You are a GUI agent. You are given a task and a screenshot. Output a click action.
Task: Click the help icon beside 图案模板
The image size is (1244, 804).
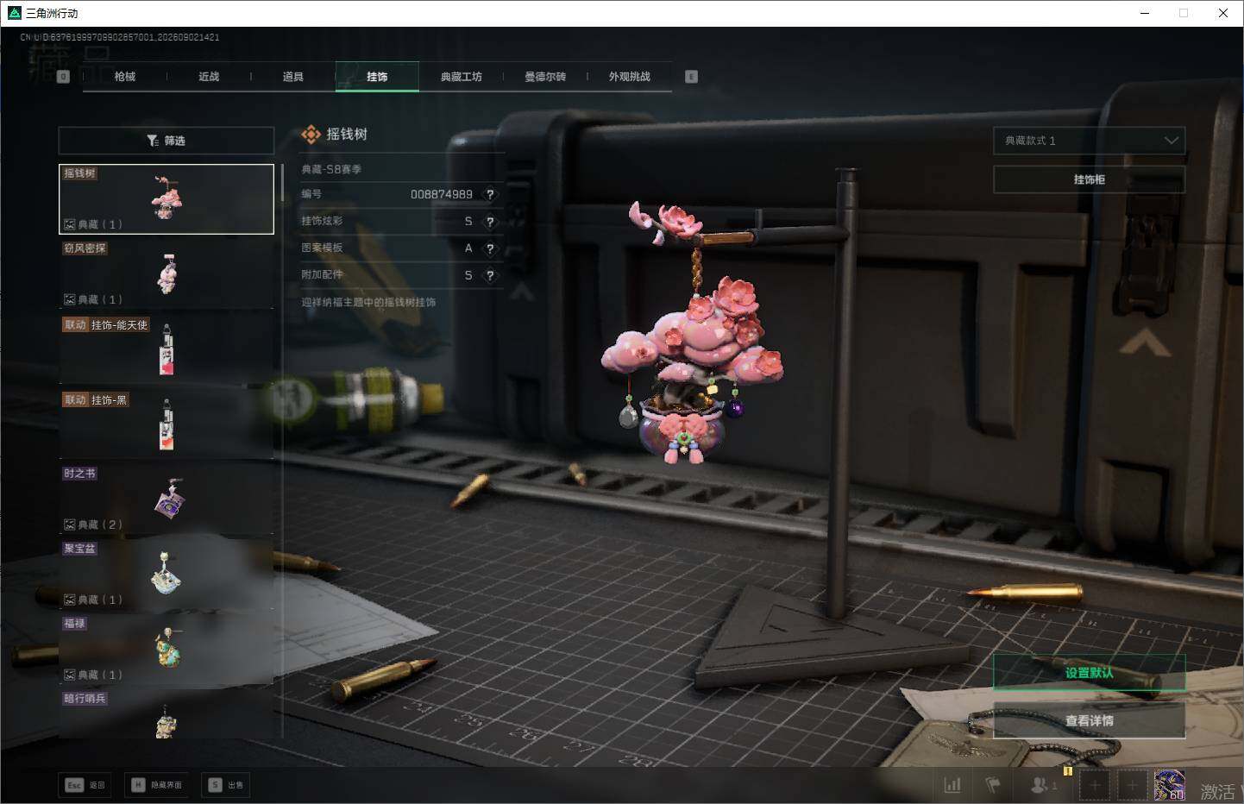pos(490,248)
